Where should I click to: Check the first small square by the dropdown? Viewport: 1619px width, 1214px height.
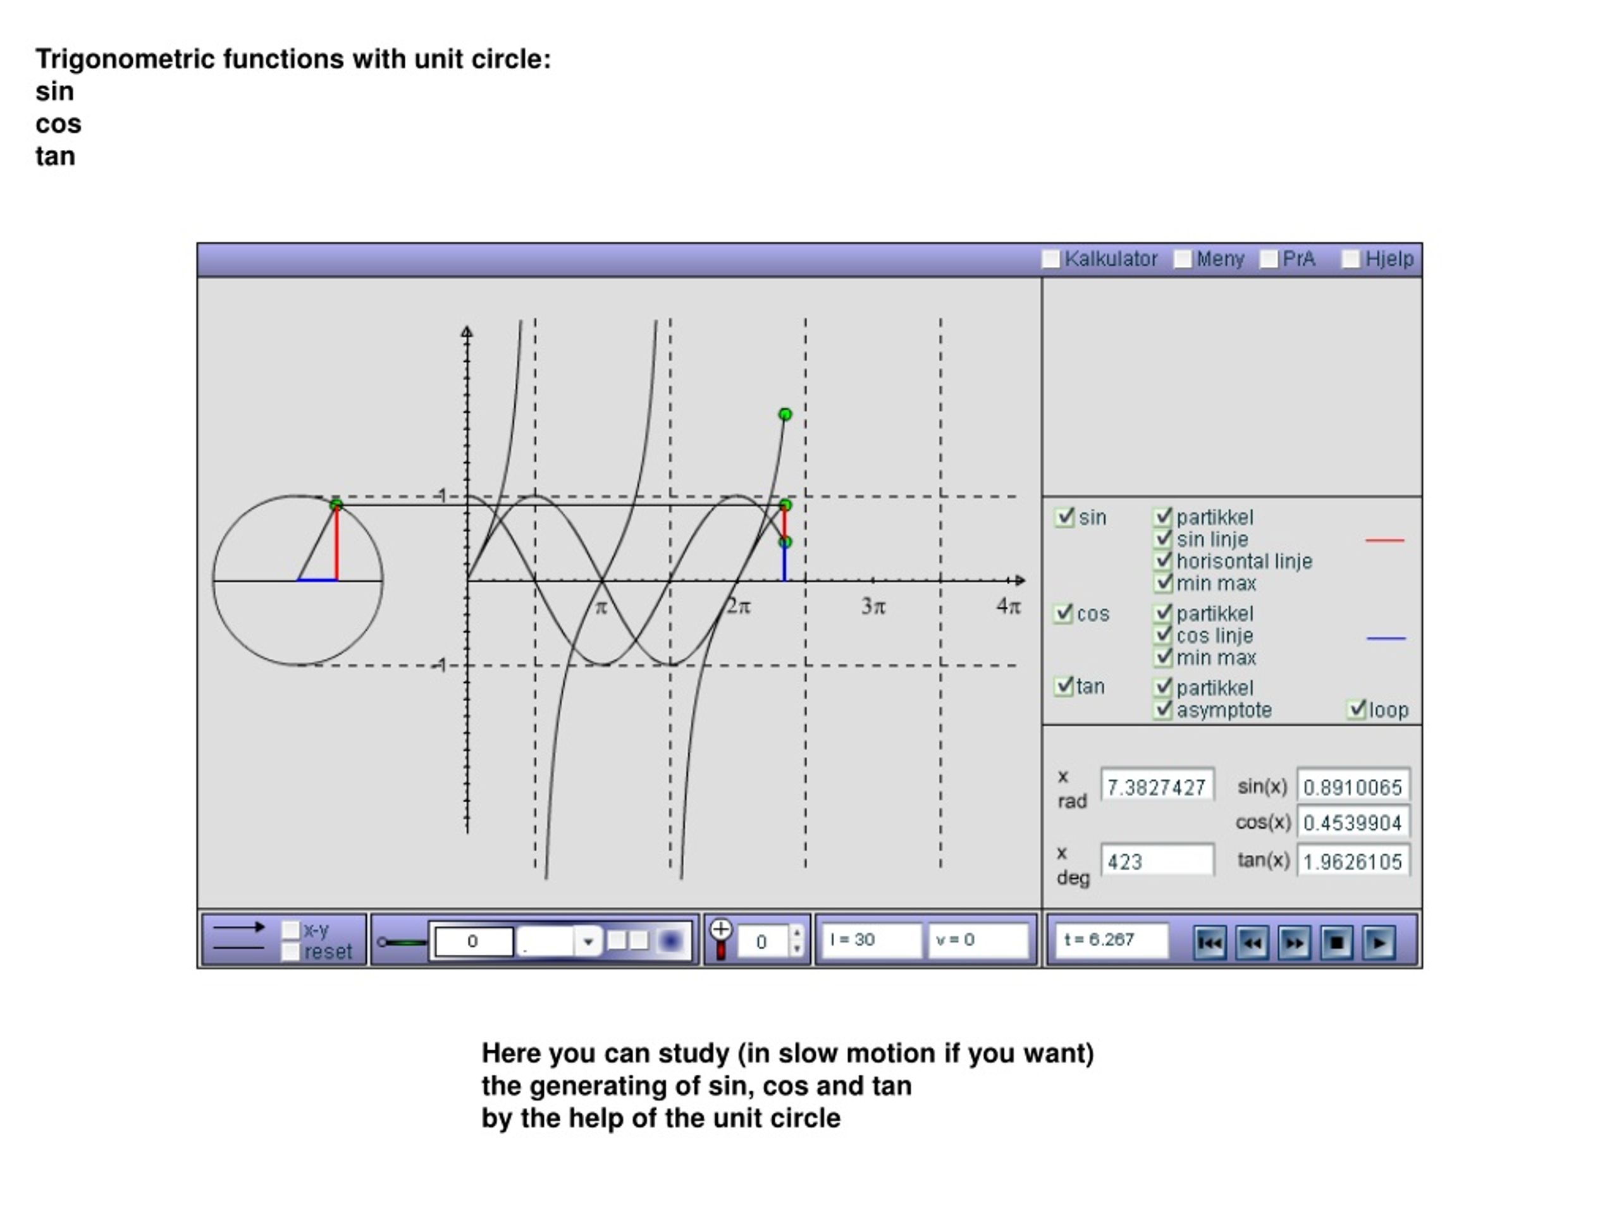(x=618, y=940)
